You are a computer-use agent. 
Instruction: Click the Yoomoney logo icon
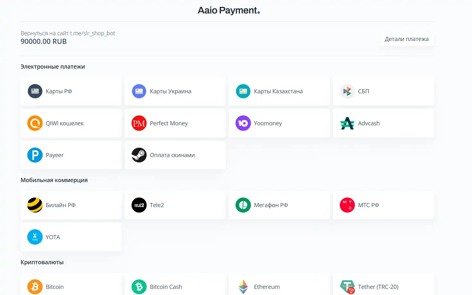click(243, 123)
